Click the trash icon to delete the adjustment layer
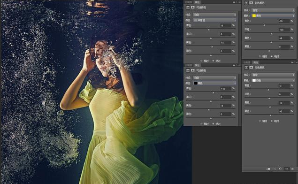Screen dimensions: 298x184 tap(293, 169)
